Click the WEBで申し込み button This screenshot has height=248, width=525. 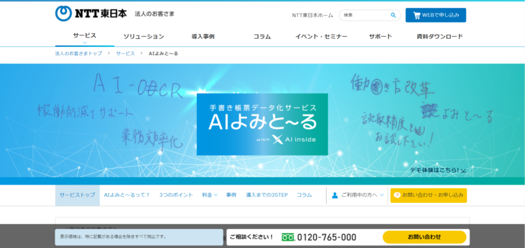tap(435, 15)
